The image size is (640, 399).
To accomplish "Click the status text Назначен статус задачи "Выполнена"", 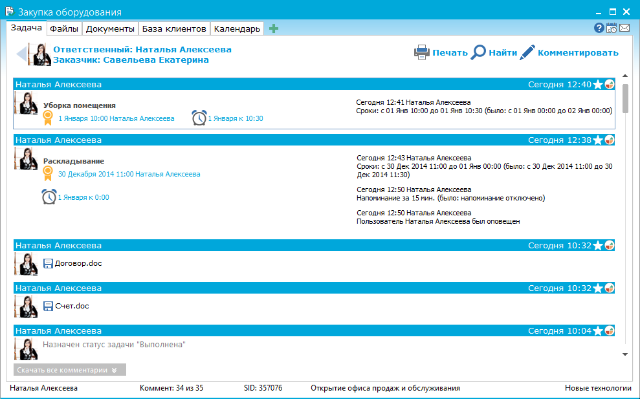I will pos(115,345).
